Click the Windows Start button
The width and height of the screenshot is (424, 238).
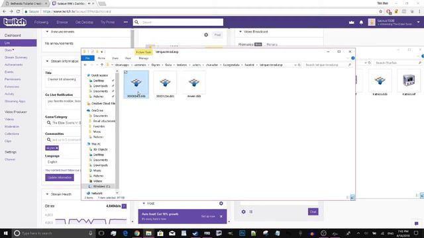click(6, 233)
